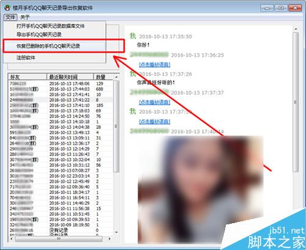Select row dated 2016-10-11 18:34:17
This screenshot has width=306, height=250.
coord(61,193)
